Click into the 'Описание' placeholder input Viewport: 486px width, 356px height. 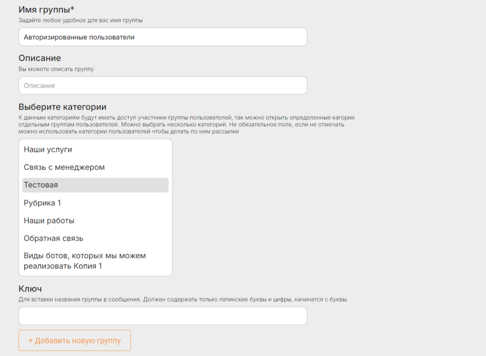pyautogui.click(x=163, y=85)
